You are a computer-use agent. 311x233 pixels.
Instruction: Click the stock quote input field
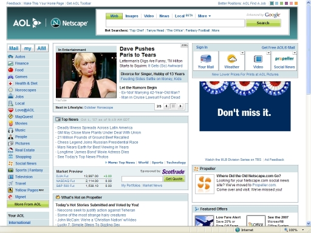click(142, 179)
